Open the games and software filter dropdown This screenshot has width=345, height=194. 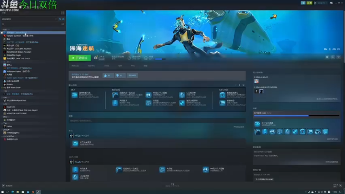(29, 19)
